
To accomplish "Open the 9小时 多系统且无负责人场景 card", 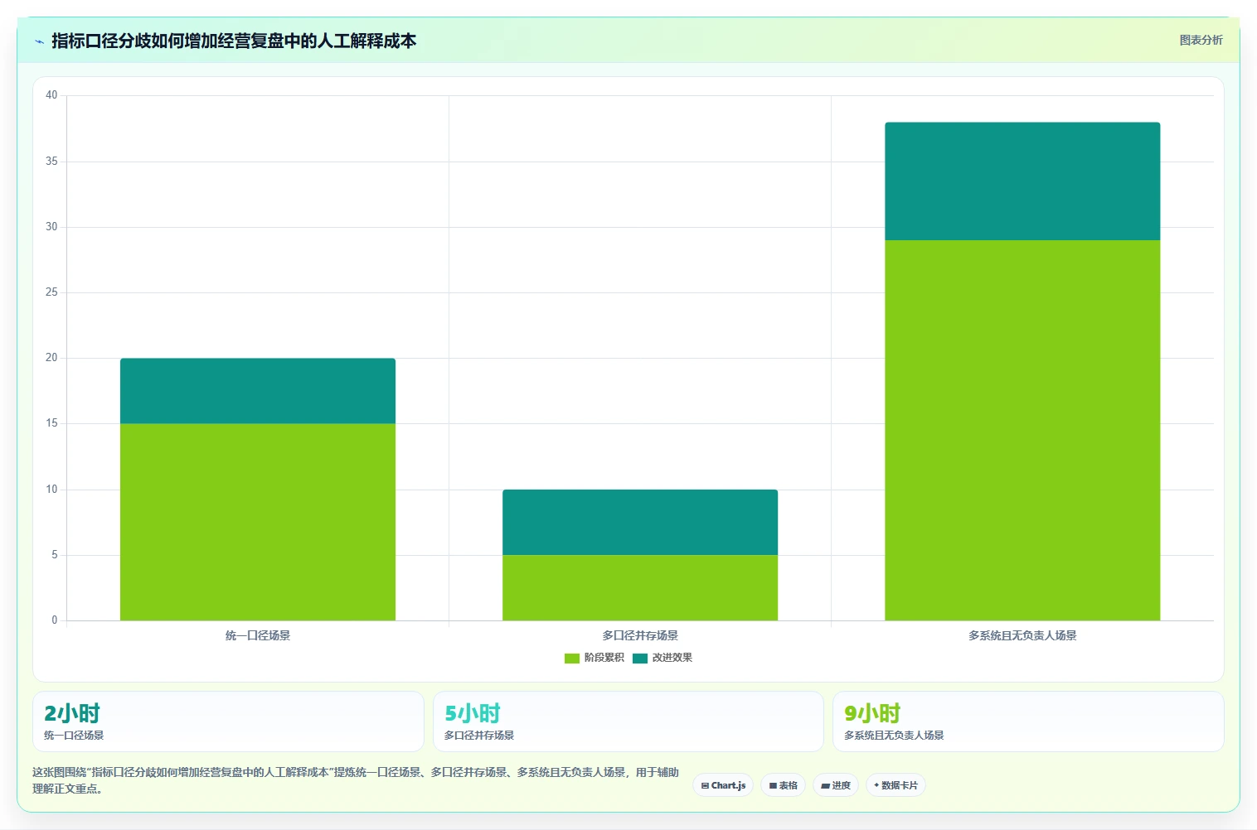I will 1028,721.
